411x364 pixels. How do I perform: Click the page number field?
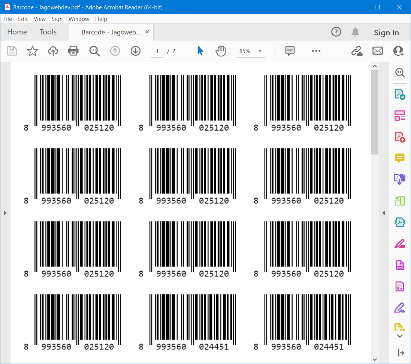[x=157, y=51]
